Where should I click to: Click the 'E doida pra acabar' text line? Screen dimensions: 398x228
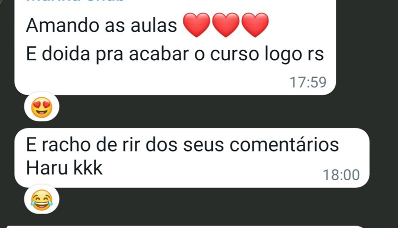175,54
